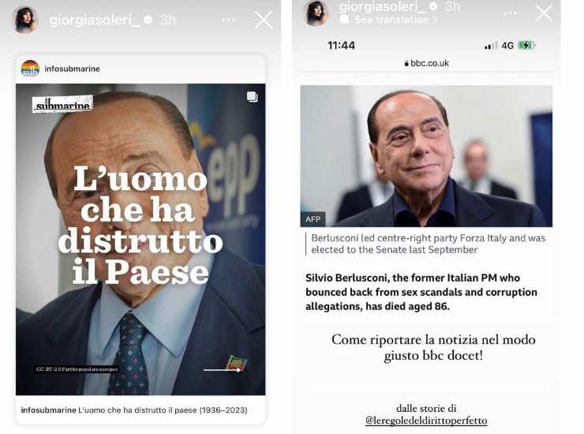Open three-dots menu on right story
Screen dimensions: 584x434
point(510,13)
